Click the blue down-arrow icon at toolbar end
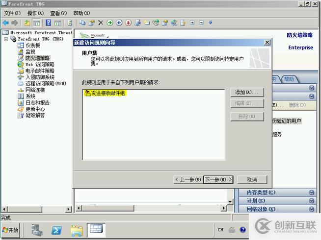This screenshot has height=240, width=321. pos(211,23)
